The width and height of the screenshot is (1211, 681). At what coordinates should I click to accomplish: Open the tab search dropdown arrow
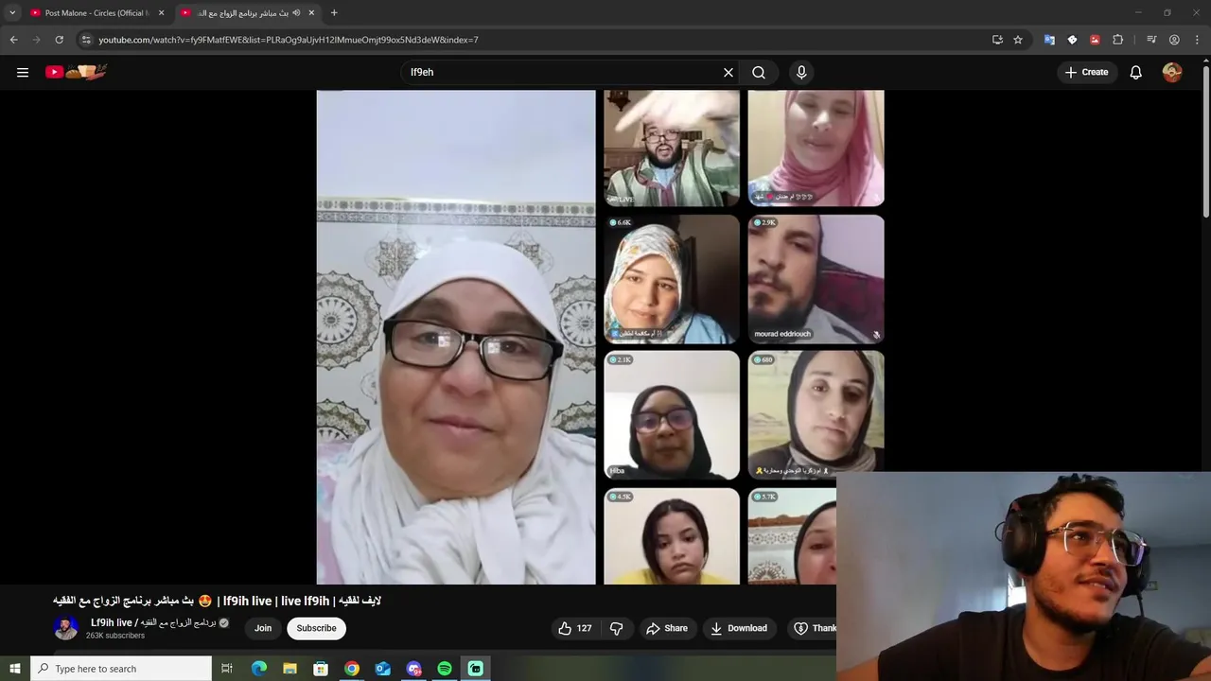(12, 12)
